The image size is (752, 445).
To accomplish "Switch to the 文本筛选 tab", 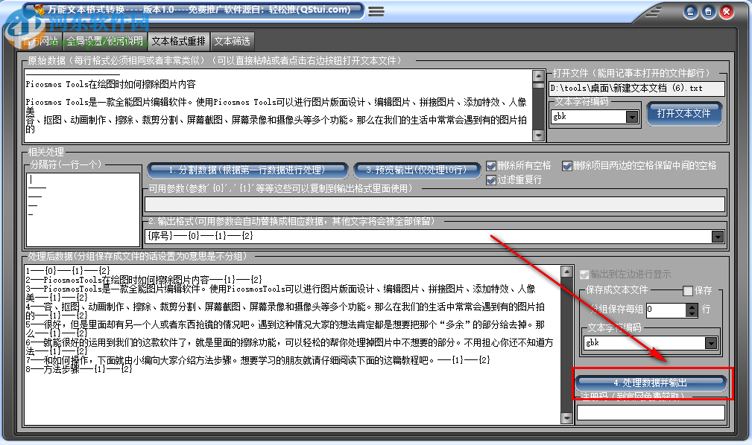I will (232, 41).
